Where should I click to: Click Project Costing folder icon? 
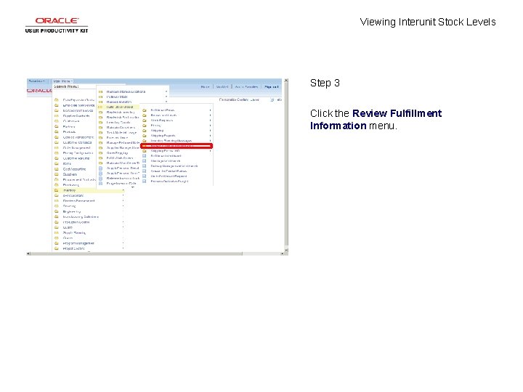(x=57, y=248)
